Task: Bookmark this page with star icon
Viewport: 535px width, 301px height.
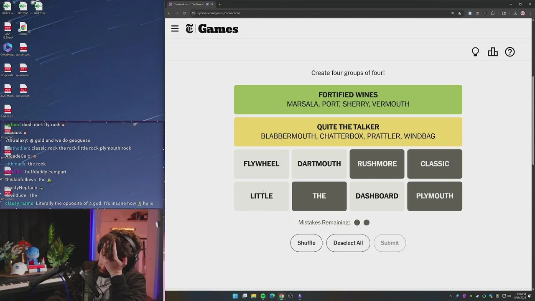Action: point(459,13)
